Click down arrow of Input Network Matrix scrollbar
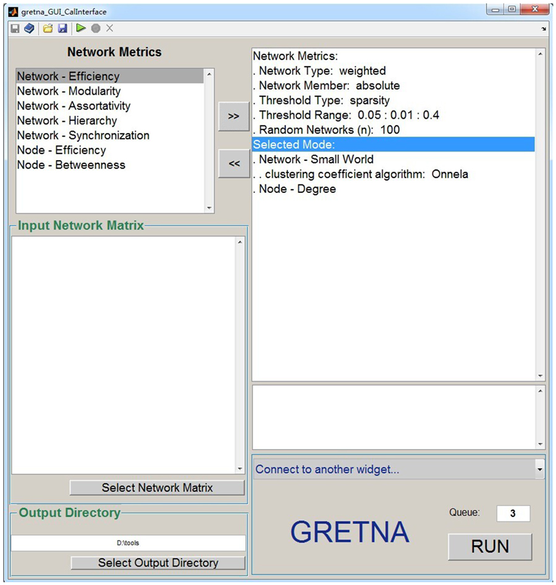This screenshot has height=585, width=556. pyautogui.click(x=240, y=469)
